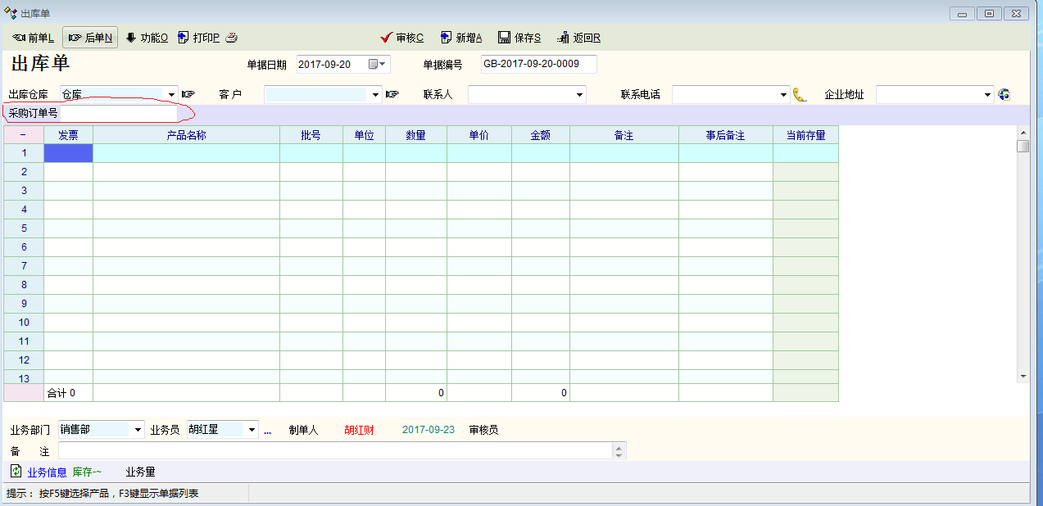Viewport: 1043px width, 506px height.
Task: Click the 业务信息 link
Action: (x=47, y=472)
